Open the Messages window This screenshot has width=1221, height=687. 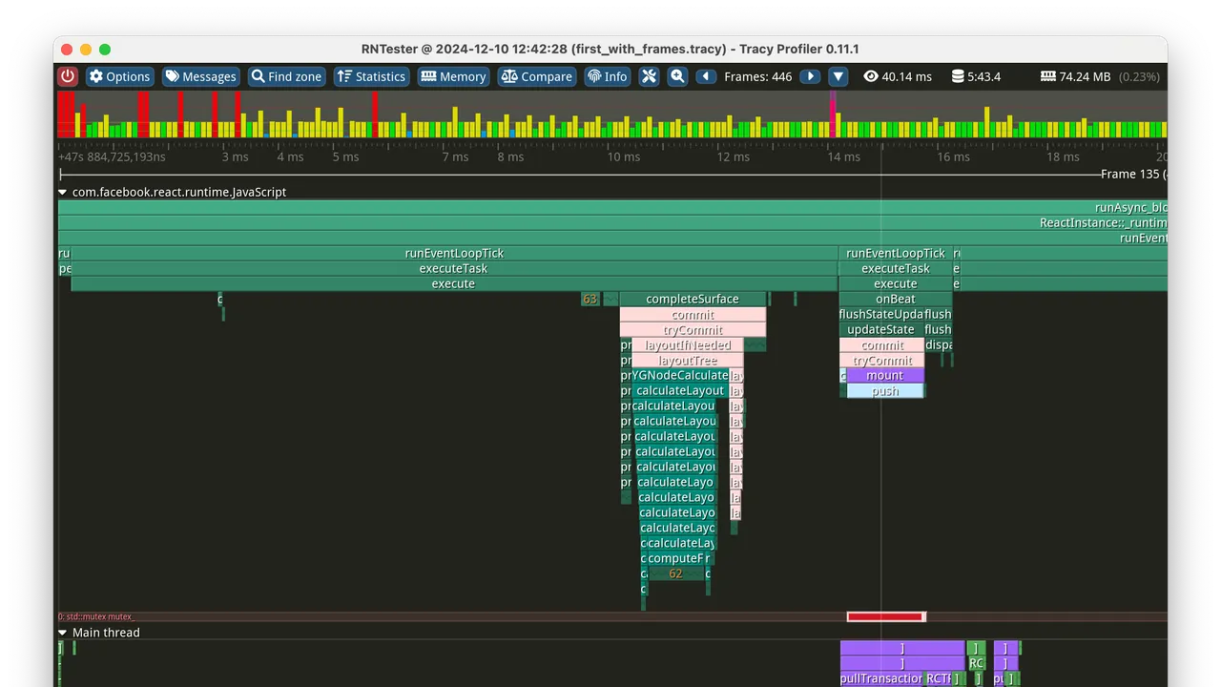[200, 76]
